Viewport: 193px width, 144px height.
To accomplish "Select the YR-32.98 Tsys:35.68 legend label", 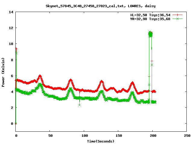I will click(150, 19).
